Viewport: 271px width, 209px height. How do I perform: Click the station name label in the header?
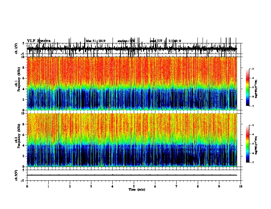tap(126, 41)
